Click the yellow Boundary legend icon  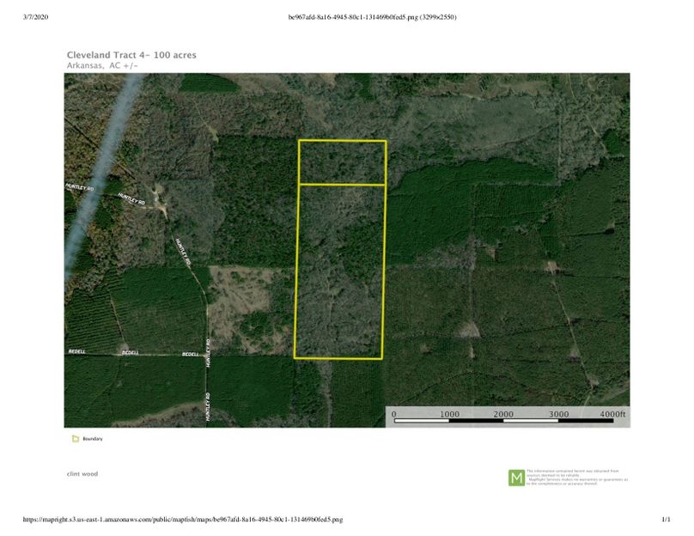(x=76, y=439)
